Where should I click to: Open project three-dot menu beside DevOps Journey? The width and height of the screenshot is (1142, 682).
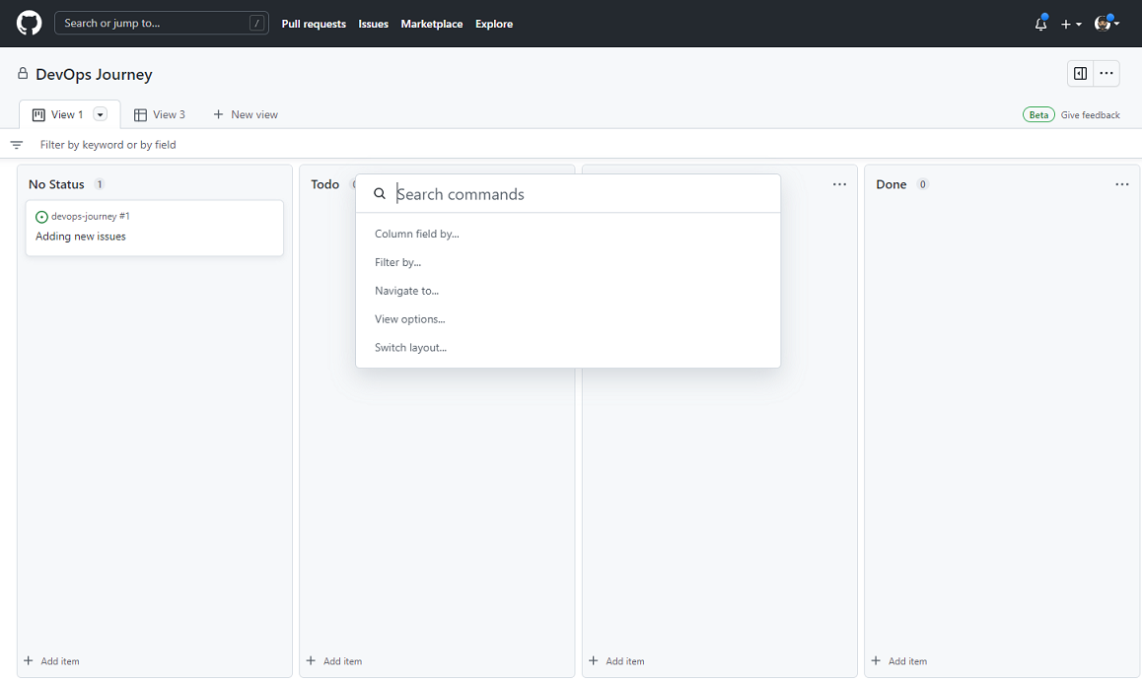click(x=1106, y=74)
